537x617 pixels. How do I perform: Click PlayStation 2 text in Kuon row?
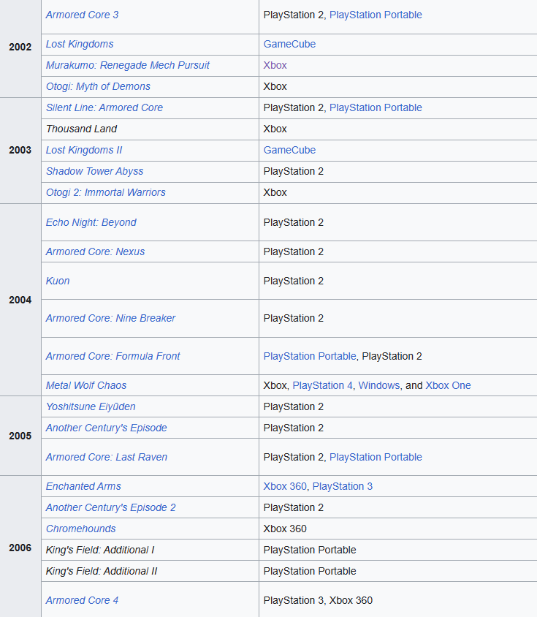pyautogui.click(x=294, y=281)
